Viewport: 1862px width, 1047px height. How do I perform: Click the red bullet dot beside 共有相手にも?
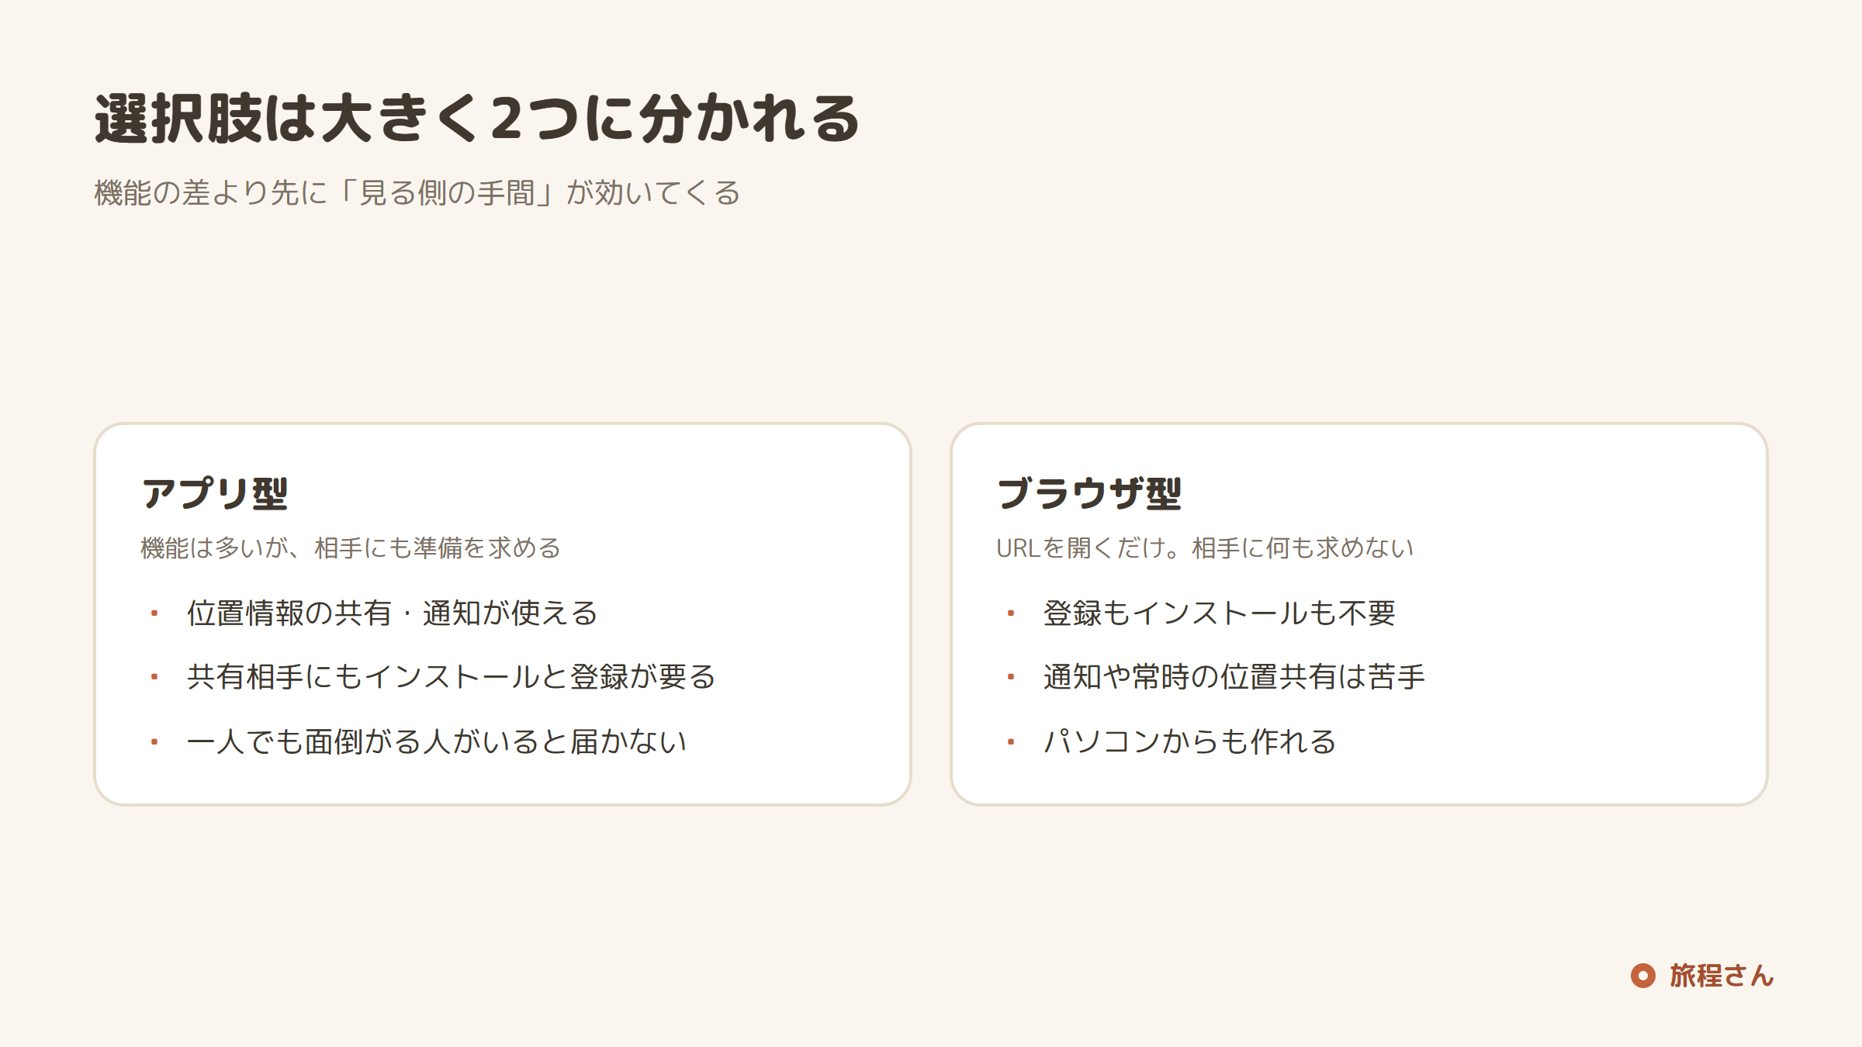click(154, 677)
